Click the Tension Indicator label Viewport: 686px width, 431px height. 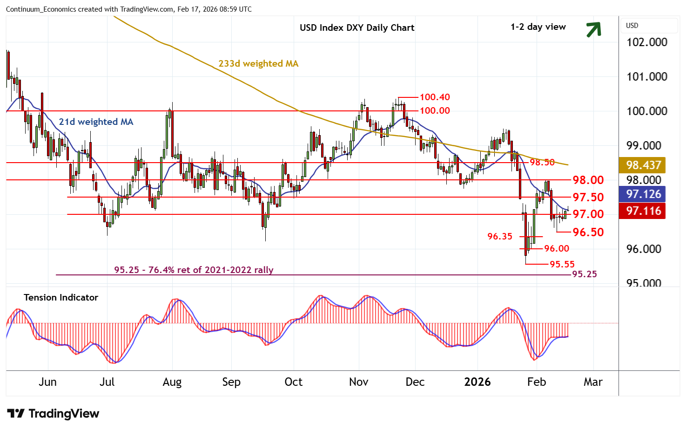(61, 297)
